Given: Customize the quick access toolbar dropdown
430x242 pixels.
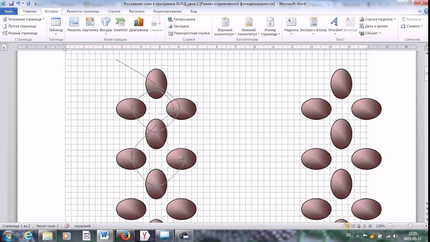Looking at the screenshot, I should [x=35, y=4].
